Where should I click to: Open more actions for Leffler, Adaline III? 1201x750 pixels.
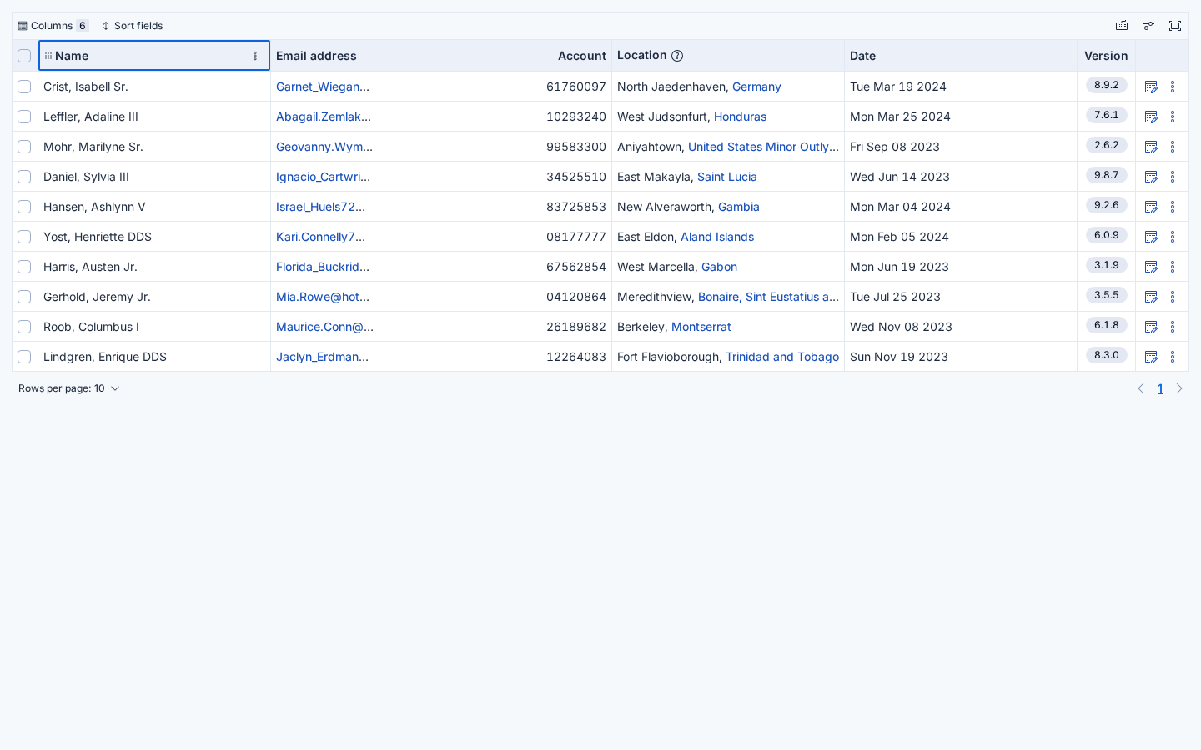point(1173,117)
